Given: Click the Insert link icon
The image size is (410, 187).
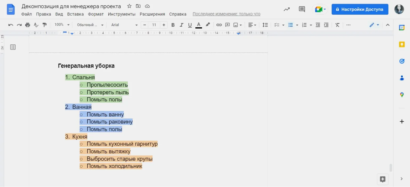Looking at the screenshot, I should coord(219,25).
